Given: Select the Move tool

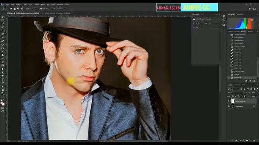Looking at the screenshot, I should click(x=2, y=17).
